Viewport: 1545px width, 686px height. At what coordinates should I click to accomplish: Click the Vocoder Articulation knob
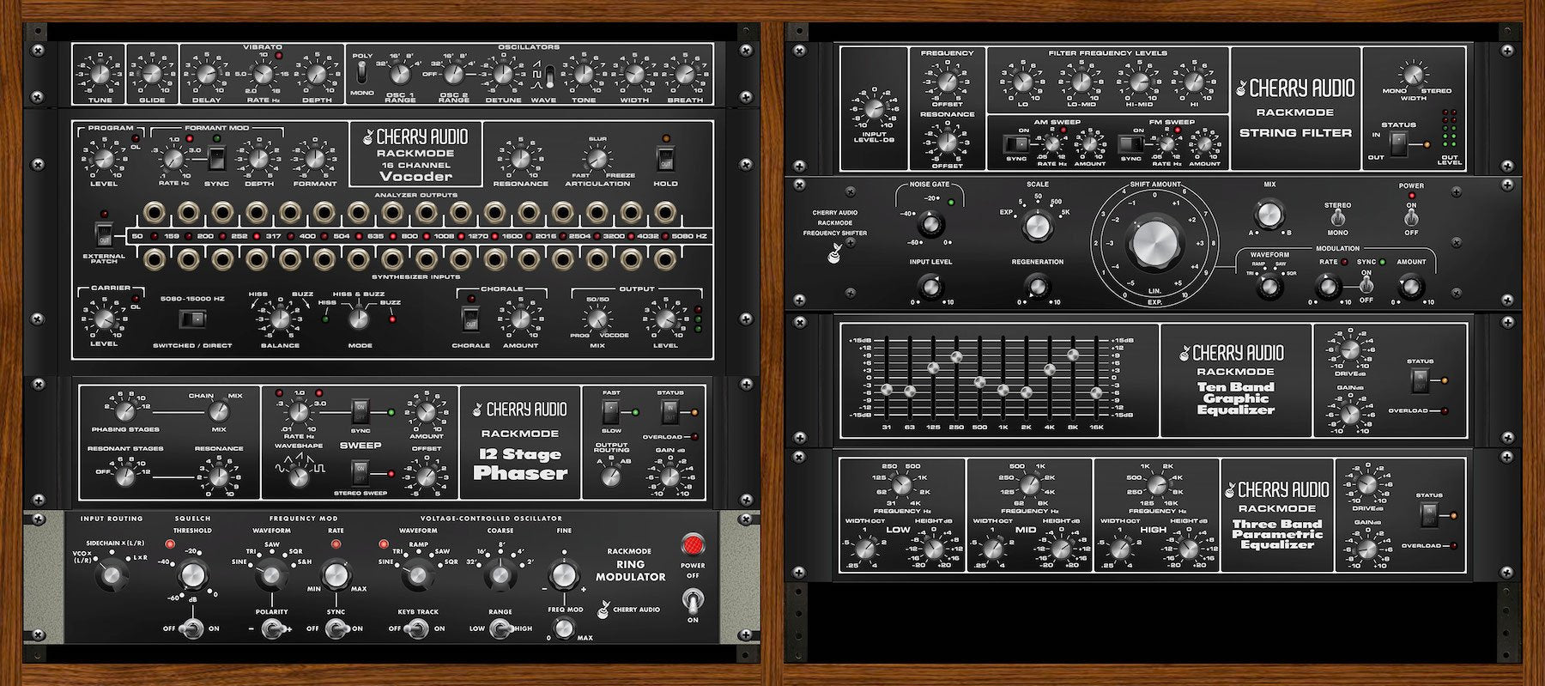tap(597, 159)
